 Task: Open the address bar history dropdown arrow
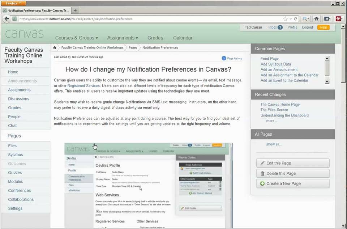tap(291, 19)
